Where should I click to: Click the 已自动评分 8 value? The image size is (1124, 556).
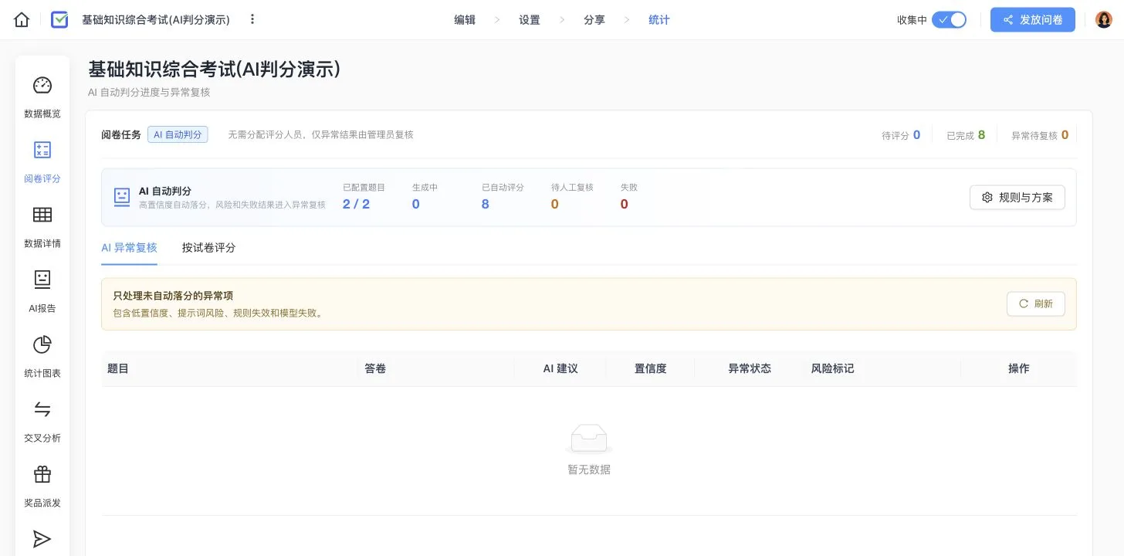486,204
